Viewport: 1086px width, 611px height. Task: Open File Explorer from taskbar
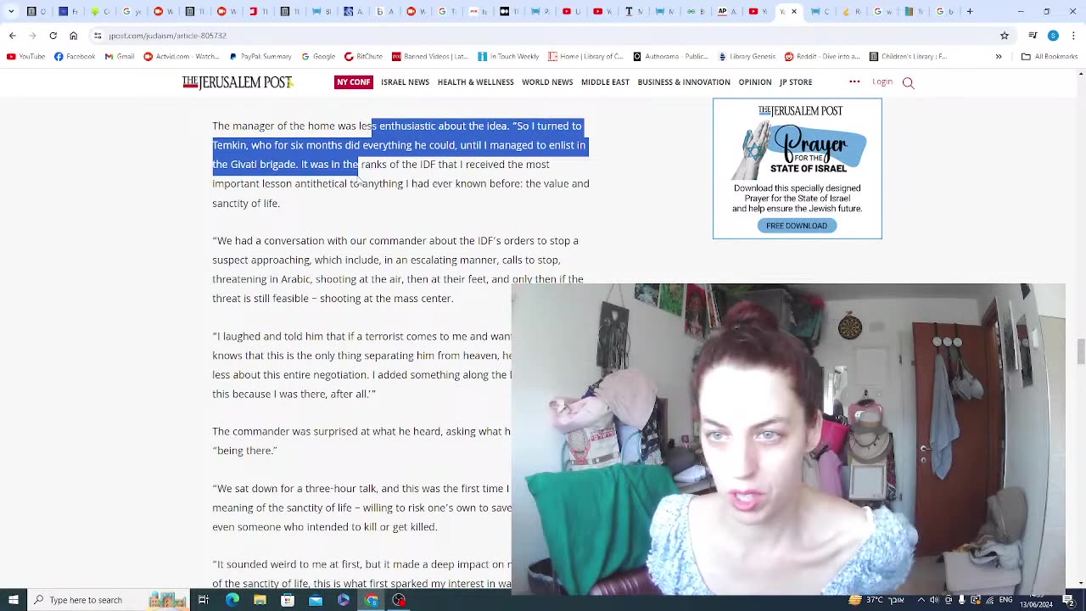(x=260, y=600)
